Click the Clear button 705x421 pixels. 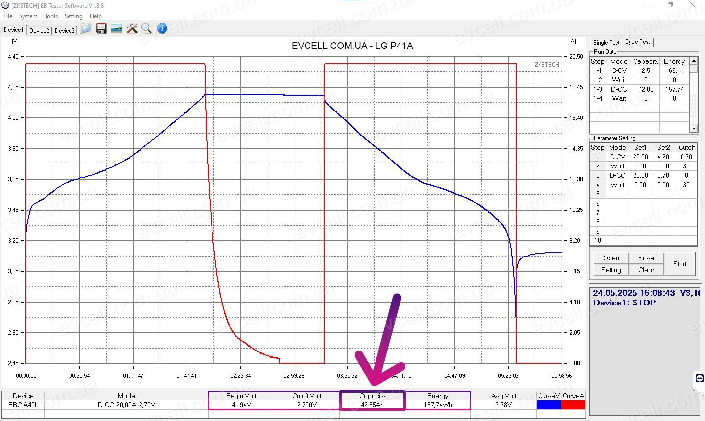[646, 270]
